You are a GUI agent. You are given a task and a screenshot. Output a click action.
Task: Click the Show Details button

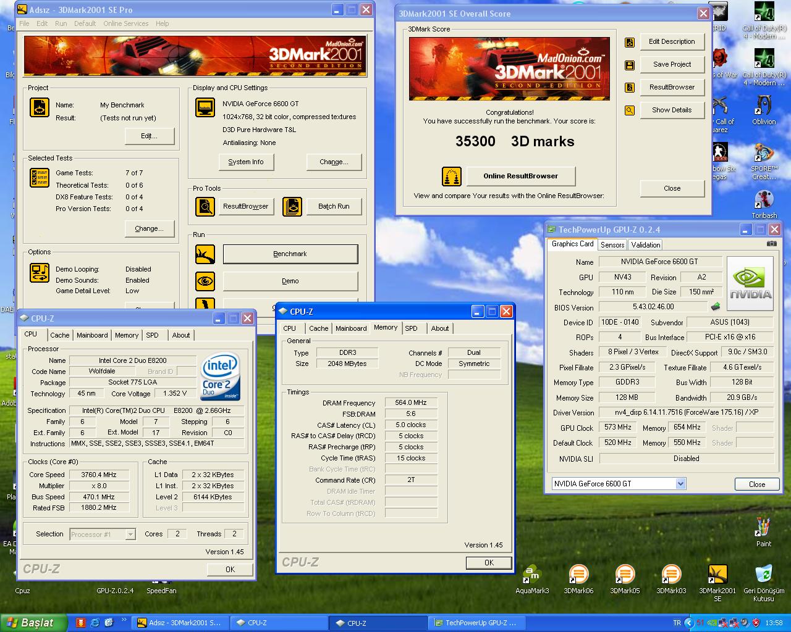tap(672, 110)
